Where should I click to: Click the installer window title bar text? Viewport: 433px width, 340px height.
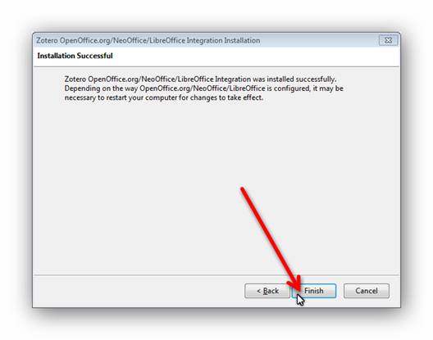point(148,41)
